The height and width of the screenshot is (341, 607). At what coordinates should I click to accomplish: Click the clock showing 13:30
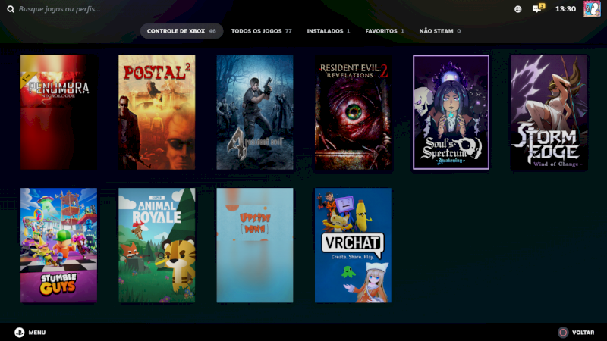(565, 9)
